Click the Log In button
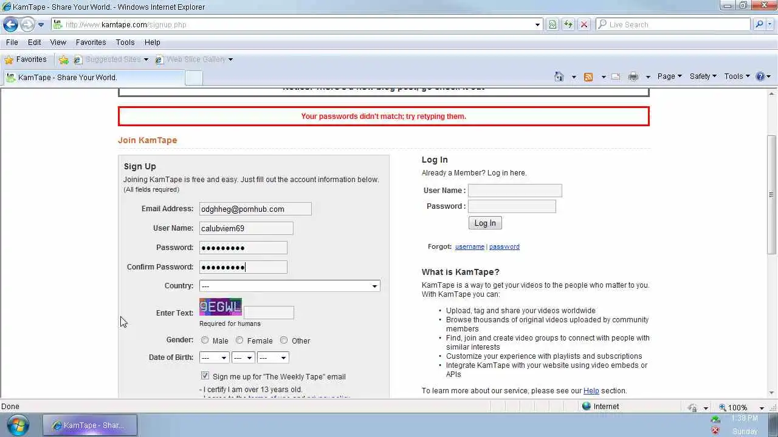This screenshot has width=778, height=437. tap(485, 223)
